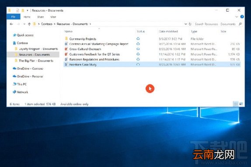Open the Share ribbon tab
251x167 pixels.
coord(41,17)
